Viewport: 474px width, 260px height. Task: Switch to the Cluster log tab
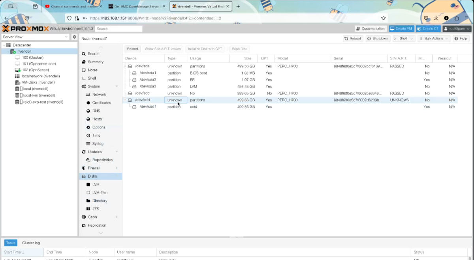(31, 243)
